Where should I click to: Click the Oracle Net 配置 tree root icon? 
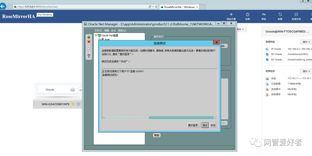[99, 35]
